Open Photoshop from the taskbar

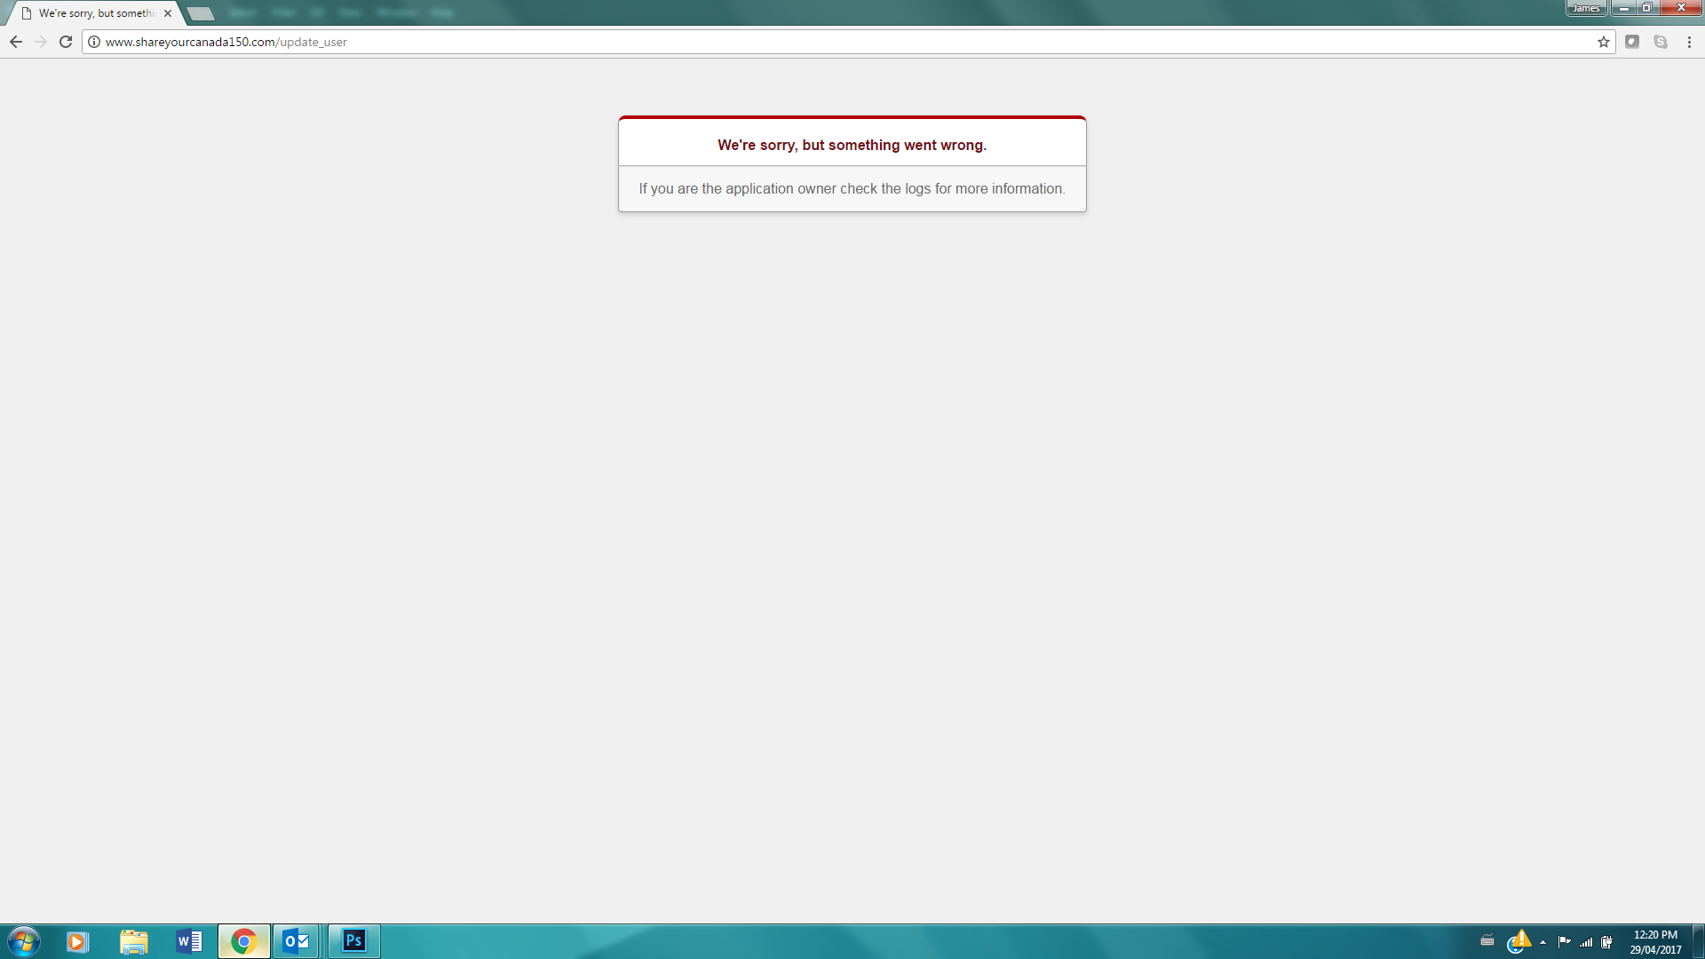(x=354, y=940)
